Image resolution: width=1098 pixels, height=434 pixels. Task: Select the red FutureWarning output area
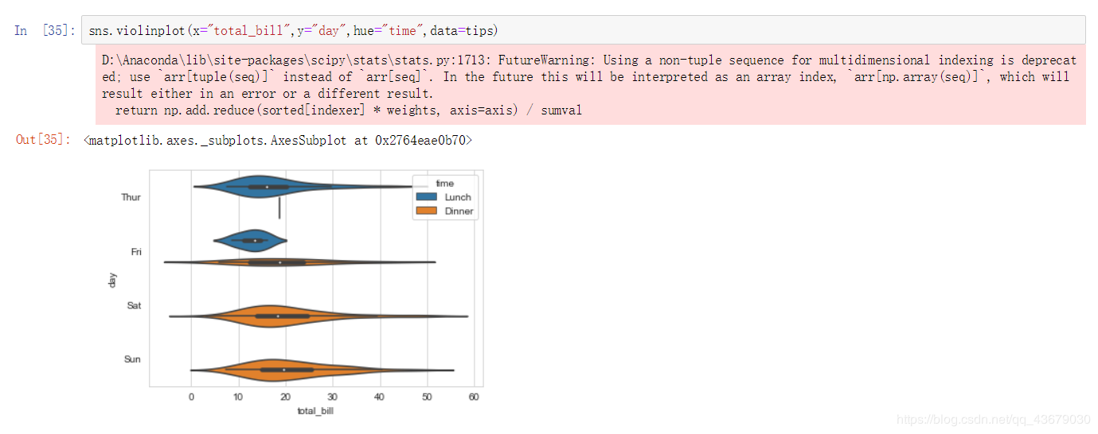click(x=591, y=85)
